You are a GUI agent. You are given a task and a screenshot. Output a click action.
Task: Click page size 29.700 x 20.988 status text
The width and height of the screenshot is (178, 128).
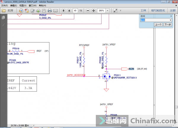(x=20, y=126)
